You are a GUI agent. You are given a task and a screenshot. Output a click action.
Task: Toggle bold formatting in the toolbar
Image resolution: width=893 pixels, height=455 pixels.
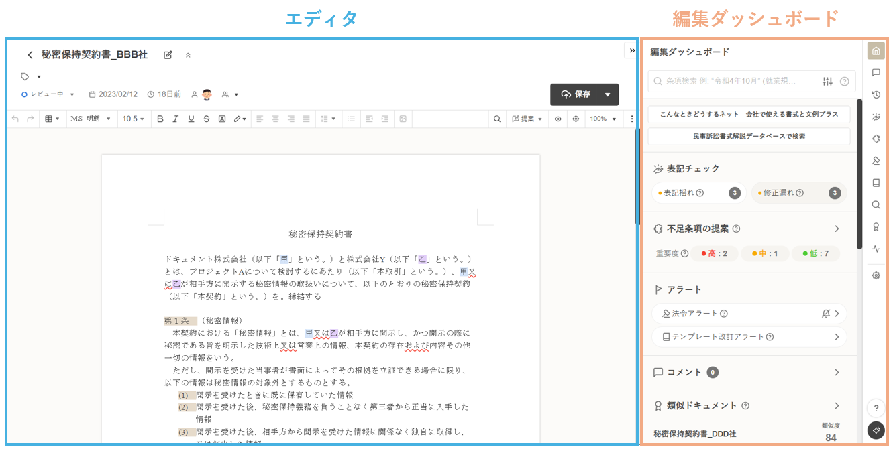point(160,119)
